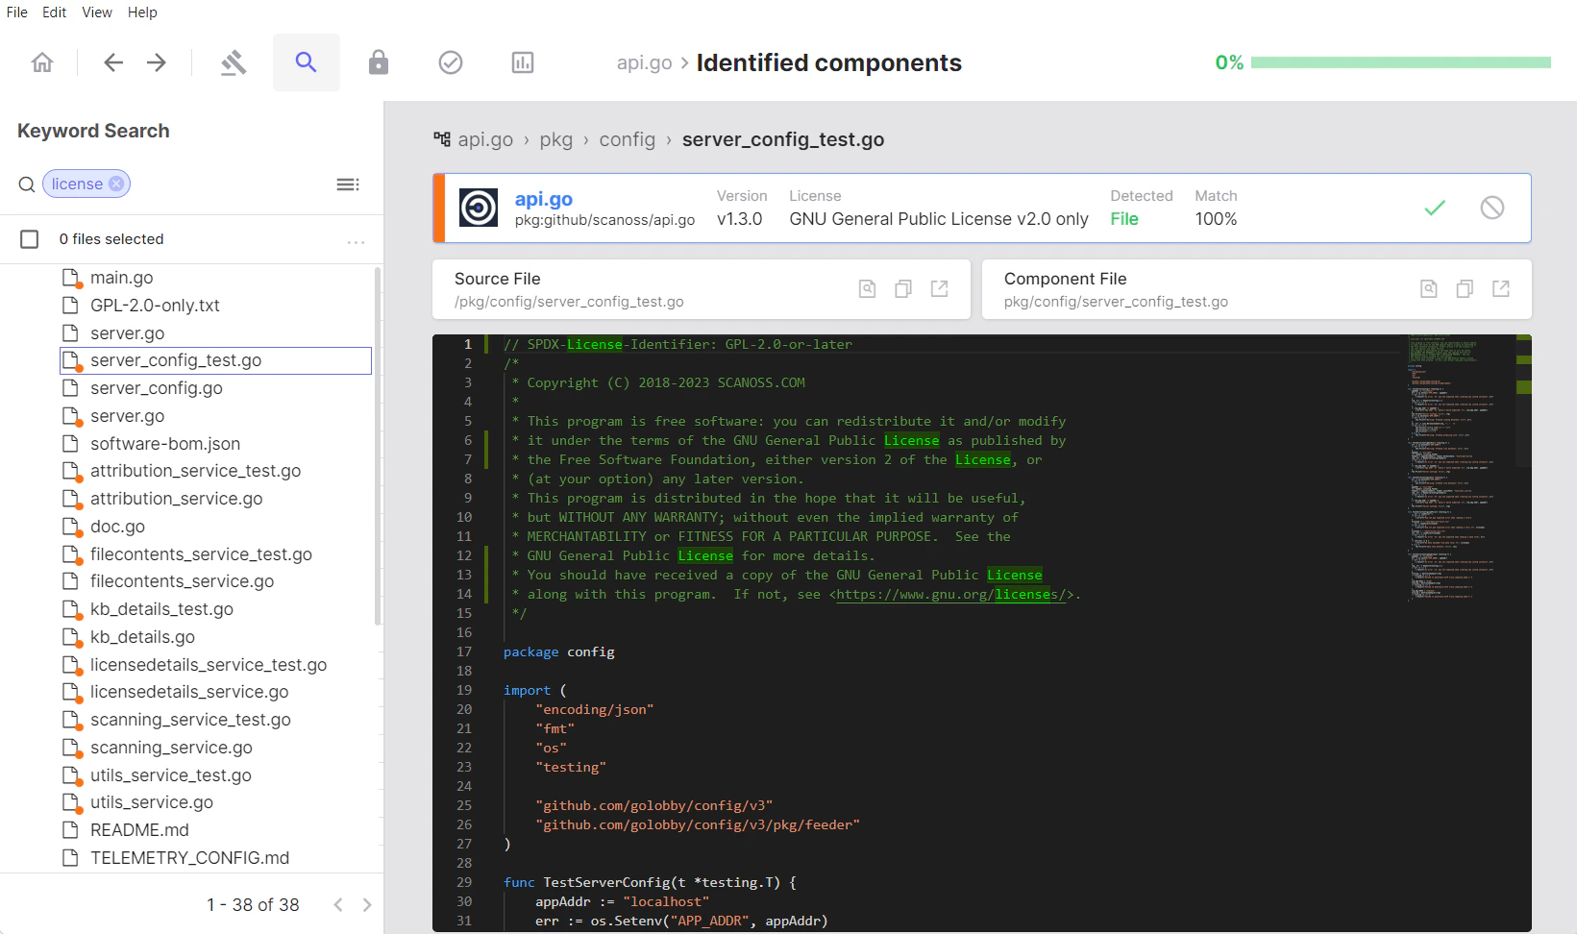Select GPL-2.0-only.txt in the list
This screenshot has height=934, width=1577.
coord(155,306)
